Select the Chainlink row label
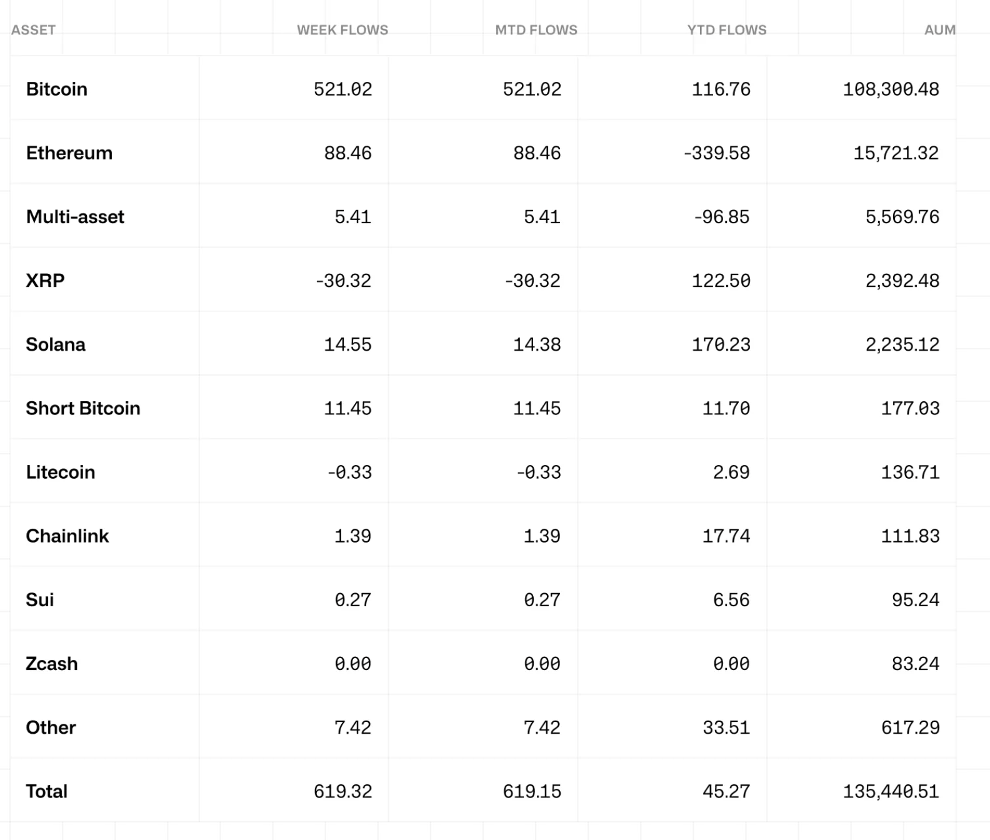The image size is (990, 840). [x=67, y=536]
